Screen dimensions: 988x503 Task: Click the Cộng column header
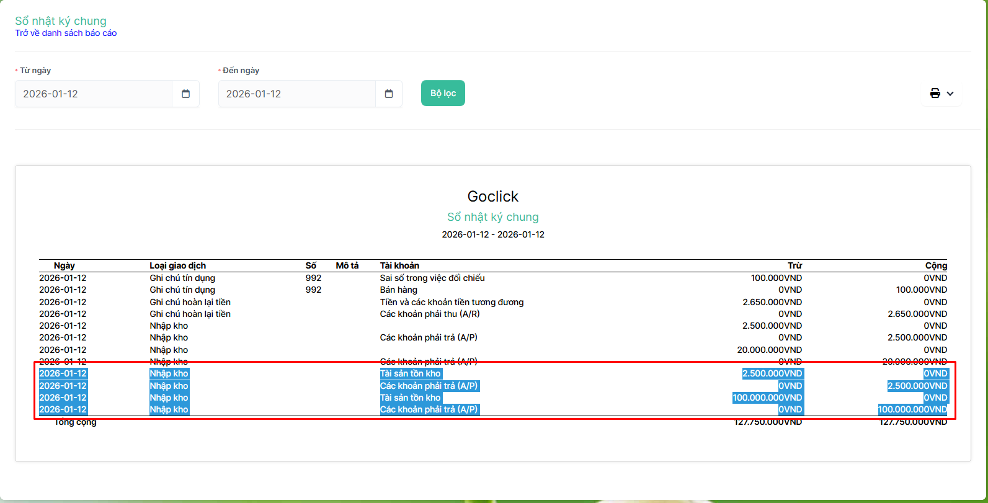936,265
